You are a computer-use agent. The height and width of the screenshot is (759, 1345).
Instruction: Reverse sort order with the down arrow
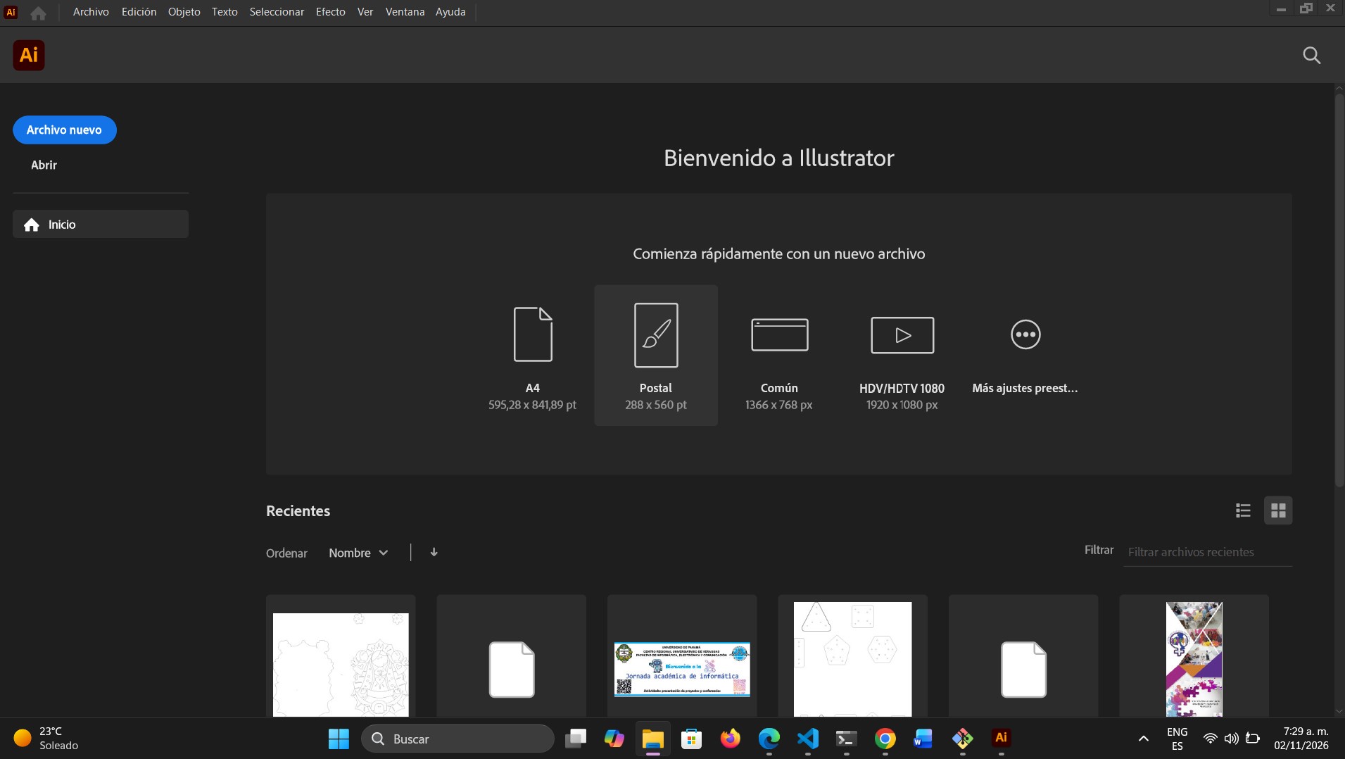coord(434,552)
